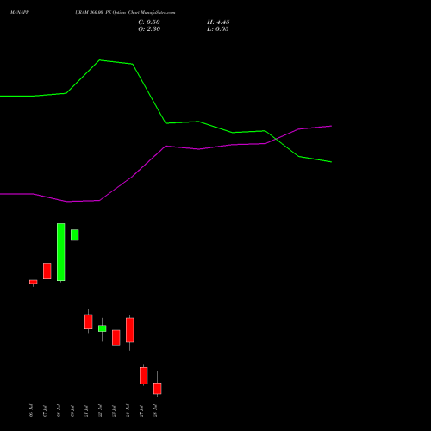Select the 21 Jul date label
The height and width of the screenshot is (431, 431).
[x=86, y=410]
